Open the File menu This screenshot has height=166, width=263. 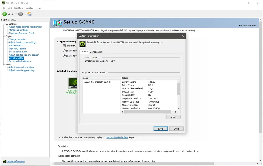(3, 8)
